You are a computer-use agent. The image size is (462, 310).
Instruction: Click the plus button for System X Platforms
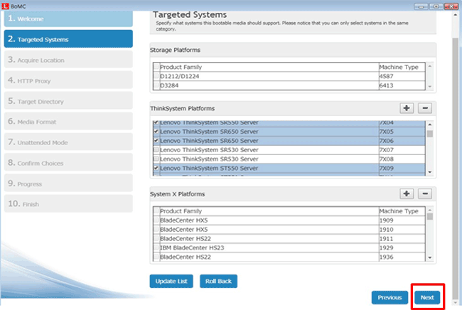(407, 193)
